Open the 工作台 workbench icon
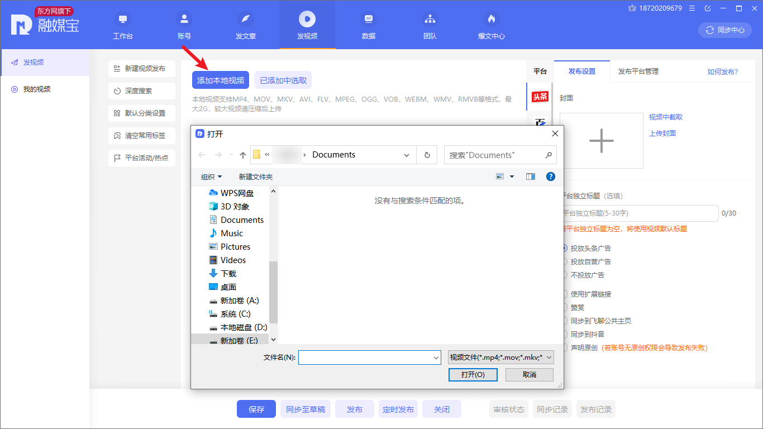Viewport: 763px width, 429px height. click(123, 20)
